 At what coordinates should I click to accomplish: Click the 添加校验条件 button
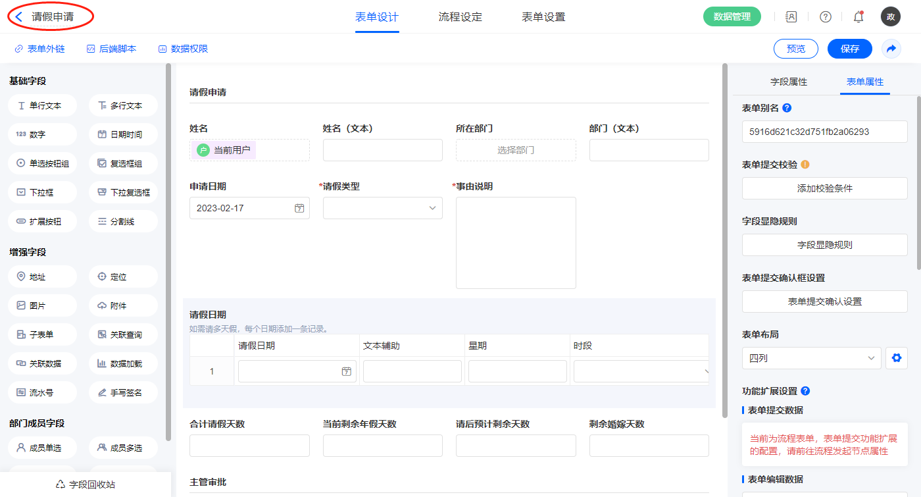[824, 188]
